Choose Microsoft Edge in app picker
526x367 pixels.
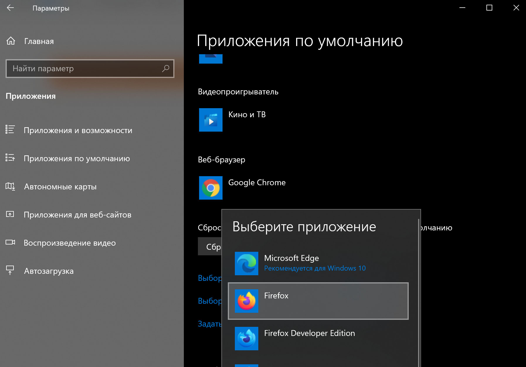coord(318,263)
